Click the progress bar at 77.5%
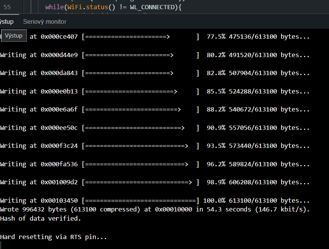The image size is (329, 249). (x=140, y=37)
